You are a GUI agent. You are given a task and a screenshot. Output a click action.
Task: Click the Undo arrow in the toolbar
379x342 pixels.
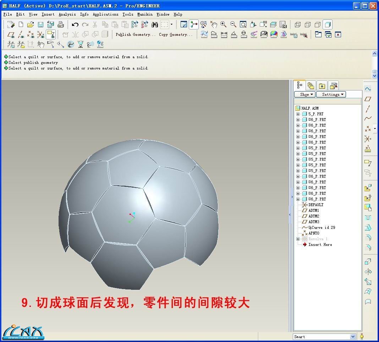(x=75, y=24)
